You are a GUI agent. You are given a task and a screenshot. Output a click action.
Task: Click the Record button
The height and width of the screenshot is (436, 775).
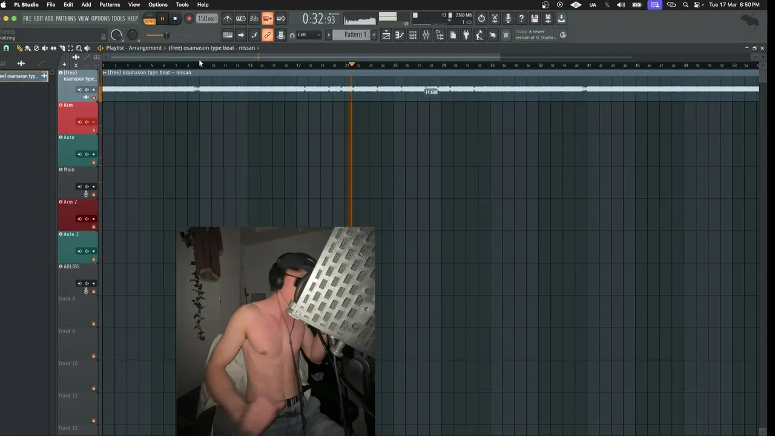tap(189, 19)
